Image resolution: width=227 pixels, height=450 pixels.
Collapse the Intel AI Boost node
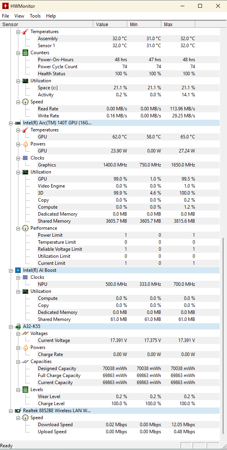click(x=11, y=270)
